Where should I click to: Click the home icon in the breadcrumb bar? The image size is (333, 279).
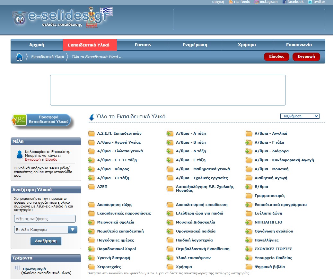point(20,57)
